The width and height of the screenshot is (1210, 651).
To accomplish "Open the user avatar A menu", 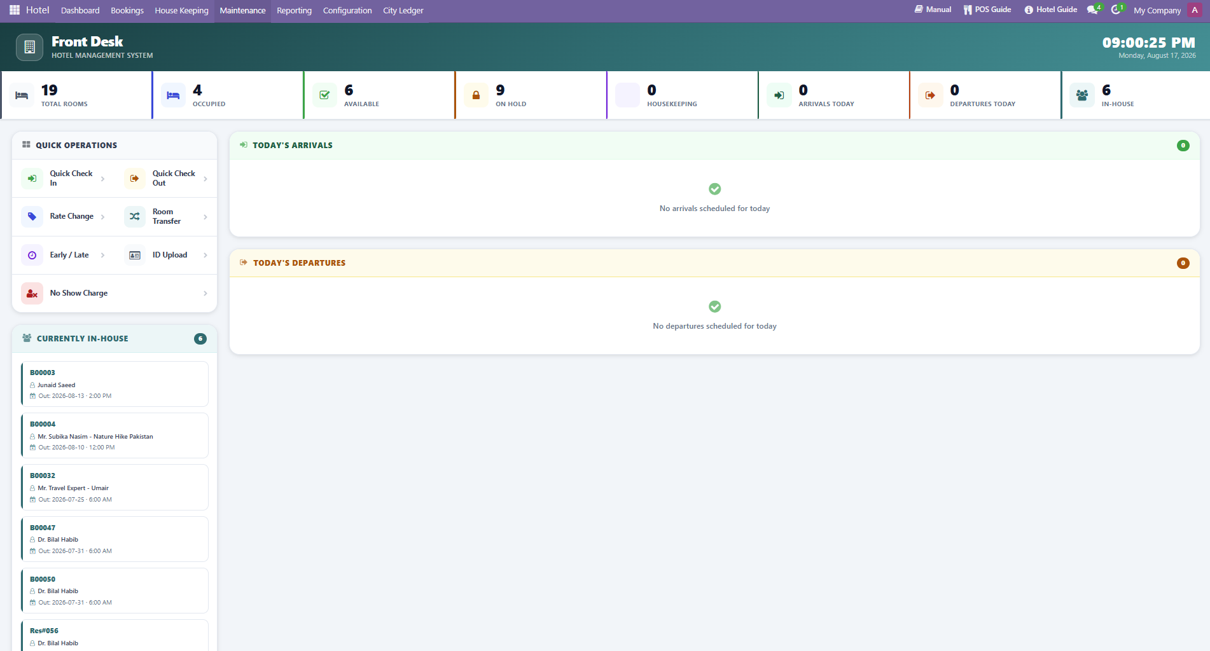I will 1195,10.
